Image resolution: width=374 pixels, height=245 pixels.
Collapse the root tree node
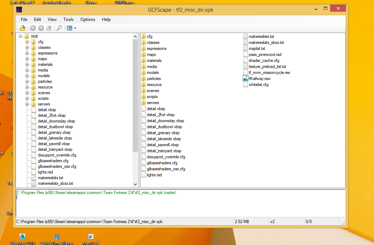point(20,36)
